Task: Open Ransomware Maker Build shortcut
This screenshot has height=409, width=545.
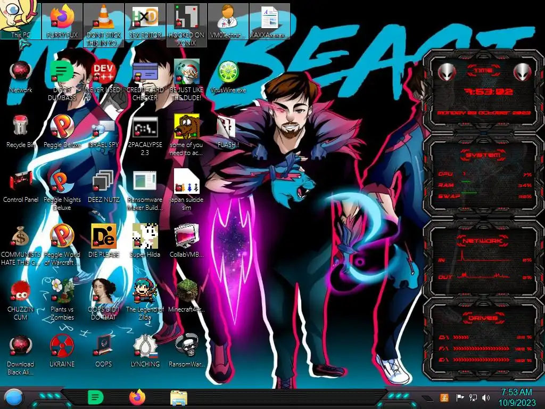Action: pos(145,191)
